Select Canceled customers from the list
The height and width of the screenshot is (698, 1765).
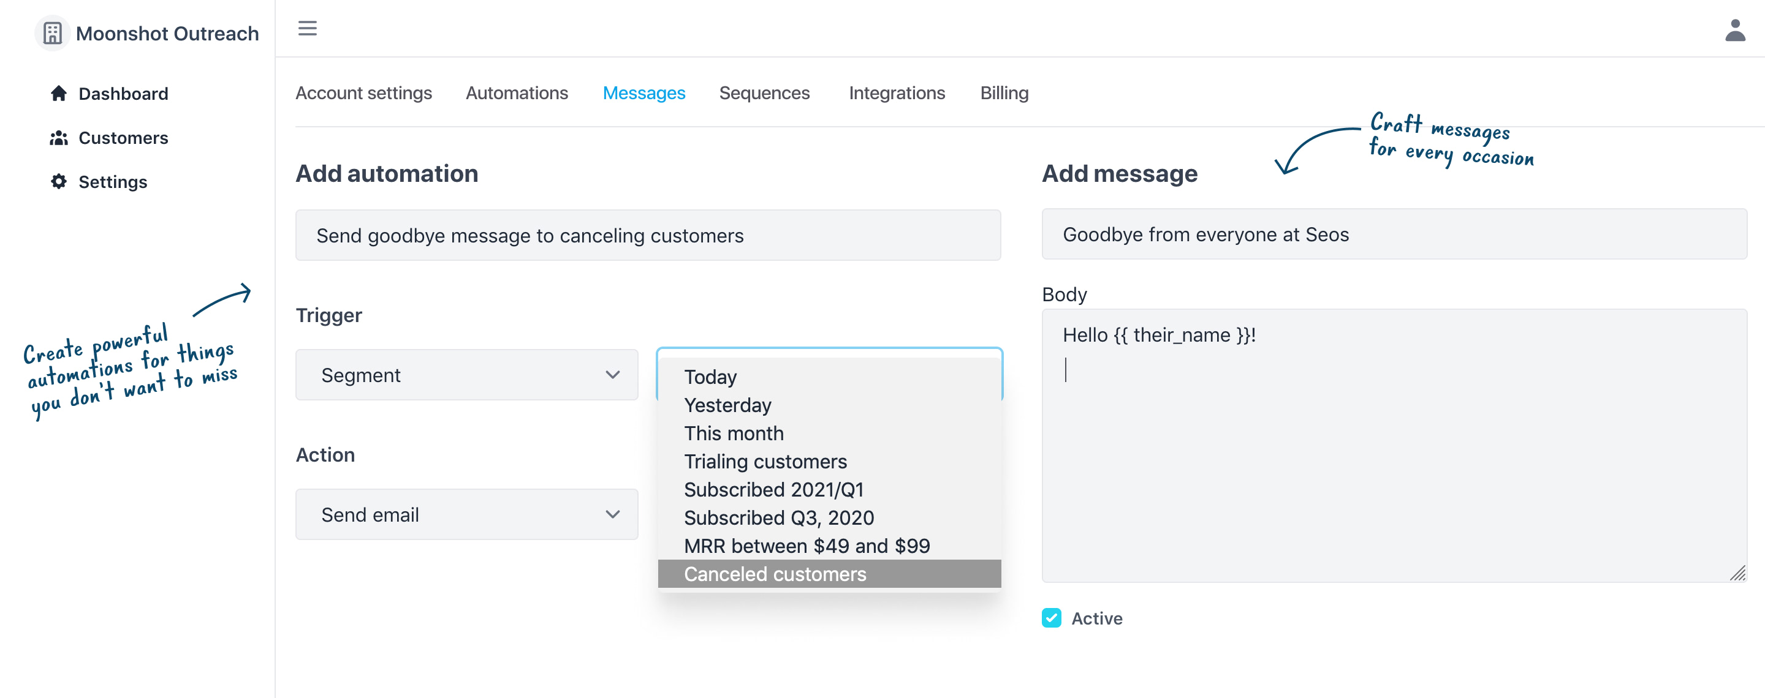[x=774, y=574]
